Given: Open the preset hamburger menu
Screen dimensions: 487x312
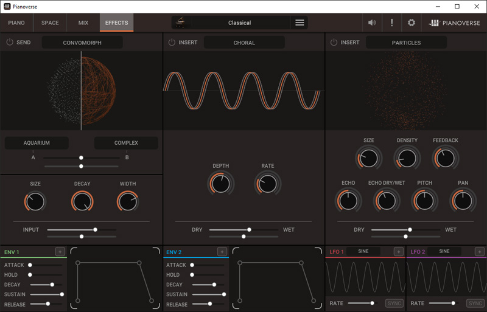Looking at the screenshot, I should point(300,23).
